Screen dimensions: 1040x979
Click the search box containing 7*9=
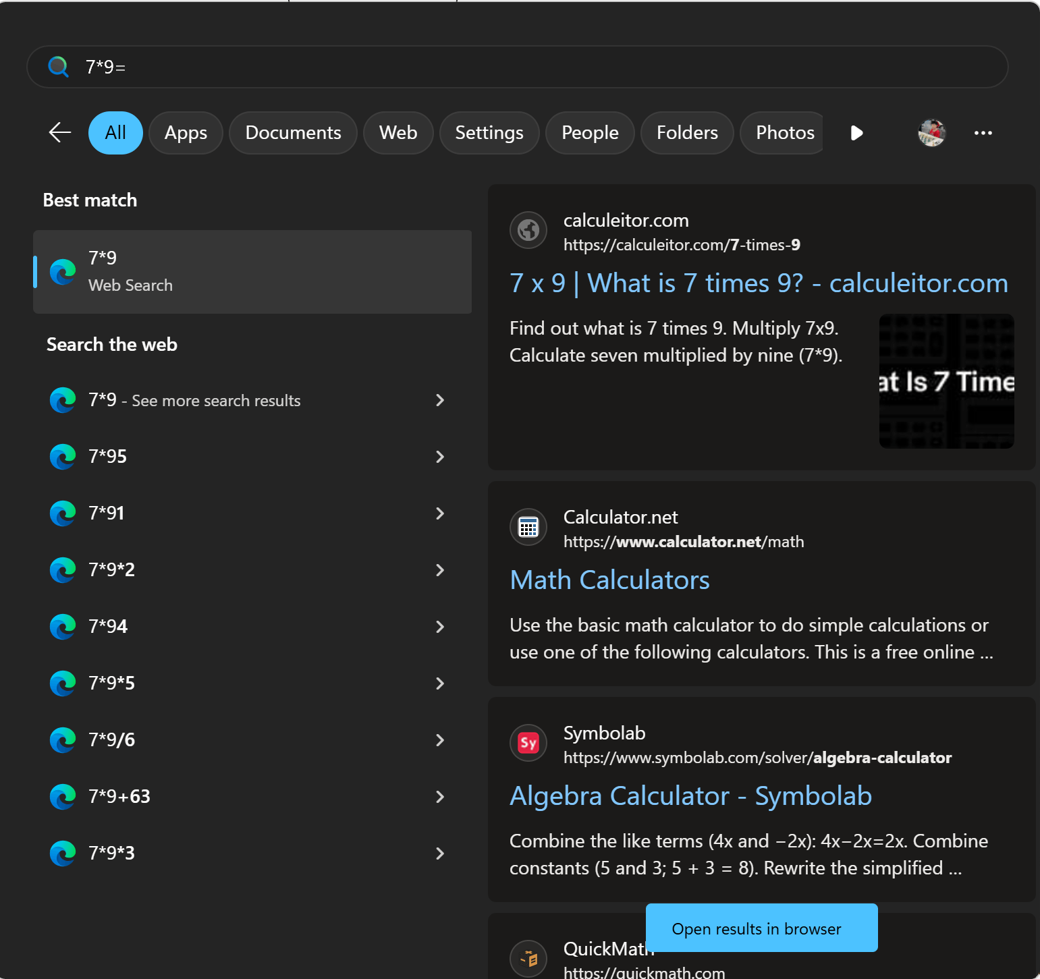pos(518,67)
